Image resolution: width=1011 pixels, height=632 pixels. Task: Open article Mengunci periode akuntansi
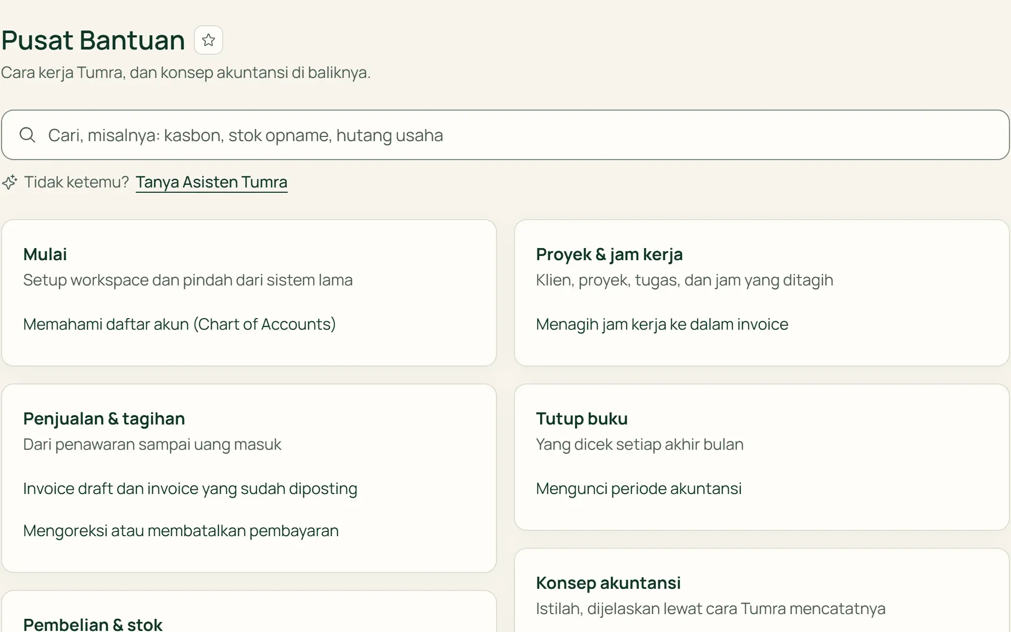click(x=639, y=489)
